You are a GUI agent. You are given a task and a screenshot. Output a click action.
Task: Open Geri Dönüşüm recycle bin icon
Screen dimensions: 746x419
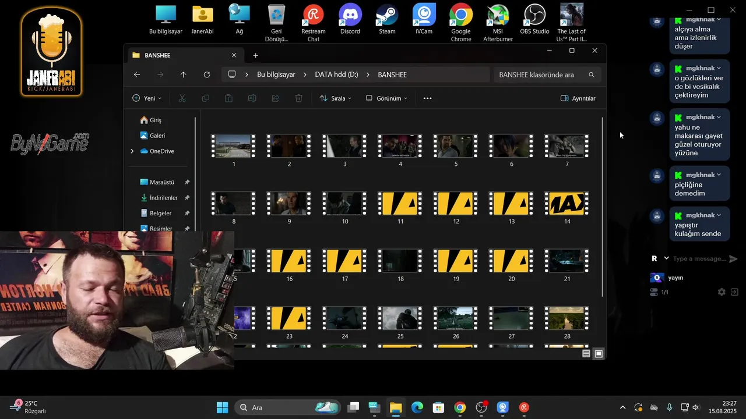click(x=276, y=23)
